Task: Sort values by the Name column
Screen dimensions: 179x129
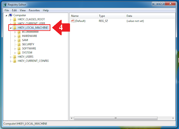Action: point(83,16)
